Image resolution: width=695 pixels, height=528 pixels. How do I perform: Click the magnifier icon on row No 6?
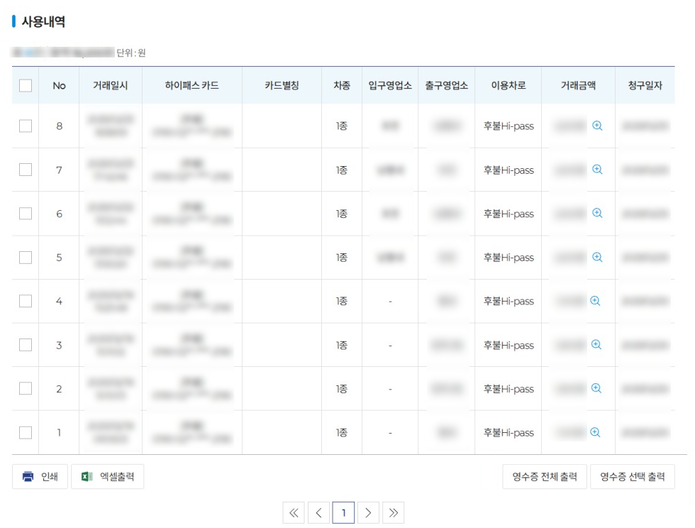click(596, 214)
